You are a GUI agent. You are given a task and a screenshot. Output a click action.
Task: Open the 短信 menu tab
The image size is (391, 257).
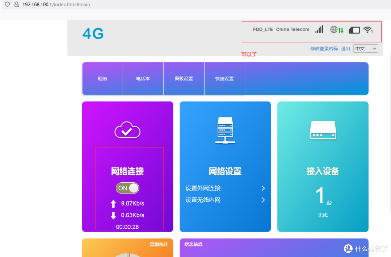click(x=102, y=79)
